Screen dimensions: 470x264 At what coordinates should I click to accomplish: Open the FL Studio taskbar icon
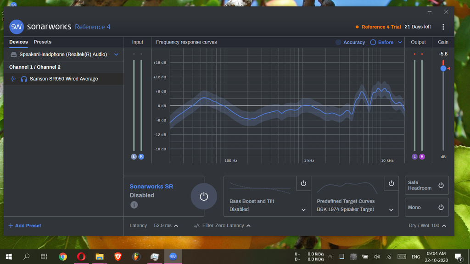click(136, 257)
